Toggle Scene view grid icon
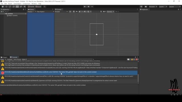Viewport: 182px width, 102px height. [88, 12]
